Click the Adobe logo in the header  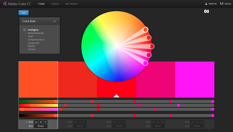click(222, 4)
